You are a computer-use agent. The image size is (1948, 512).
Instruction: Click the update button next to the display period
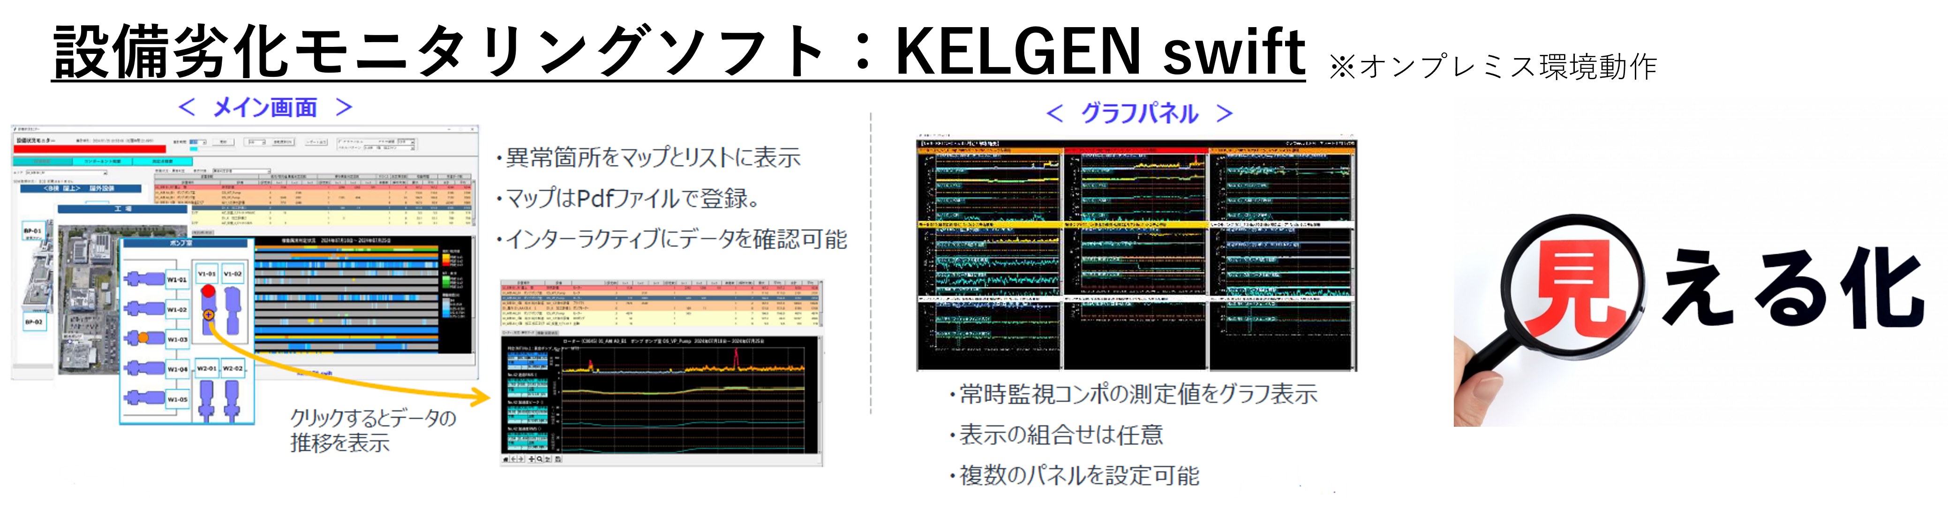(223, 142)
